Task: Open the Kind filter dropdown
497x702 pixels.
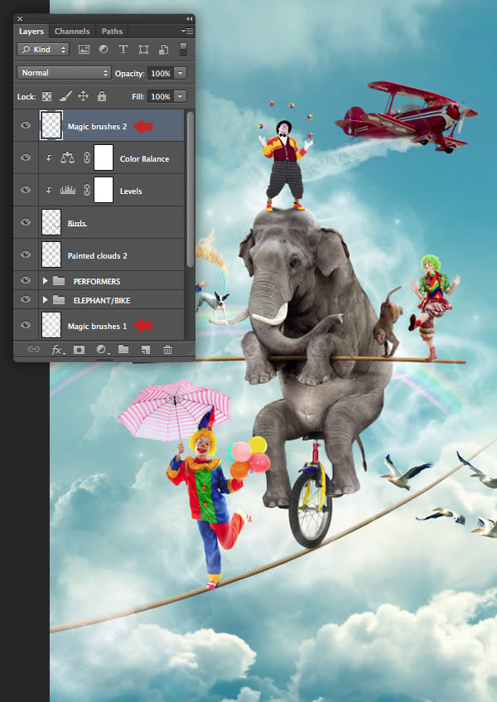Action: pos(43,49)
